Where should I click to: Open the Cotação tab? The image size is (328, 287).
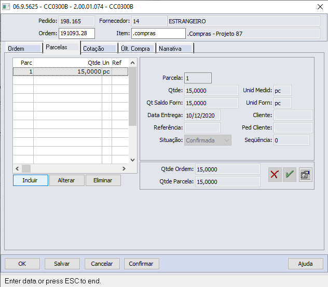tap(99, 49)
